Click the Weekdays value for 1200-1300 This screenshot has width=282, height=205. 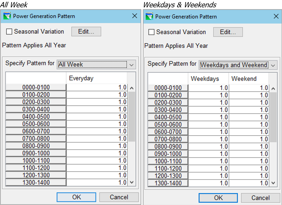pos(208,176)
